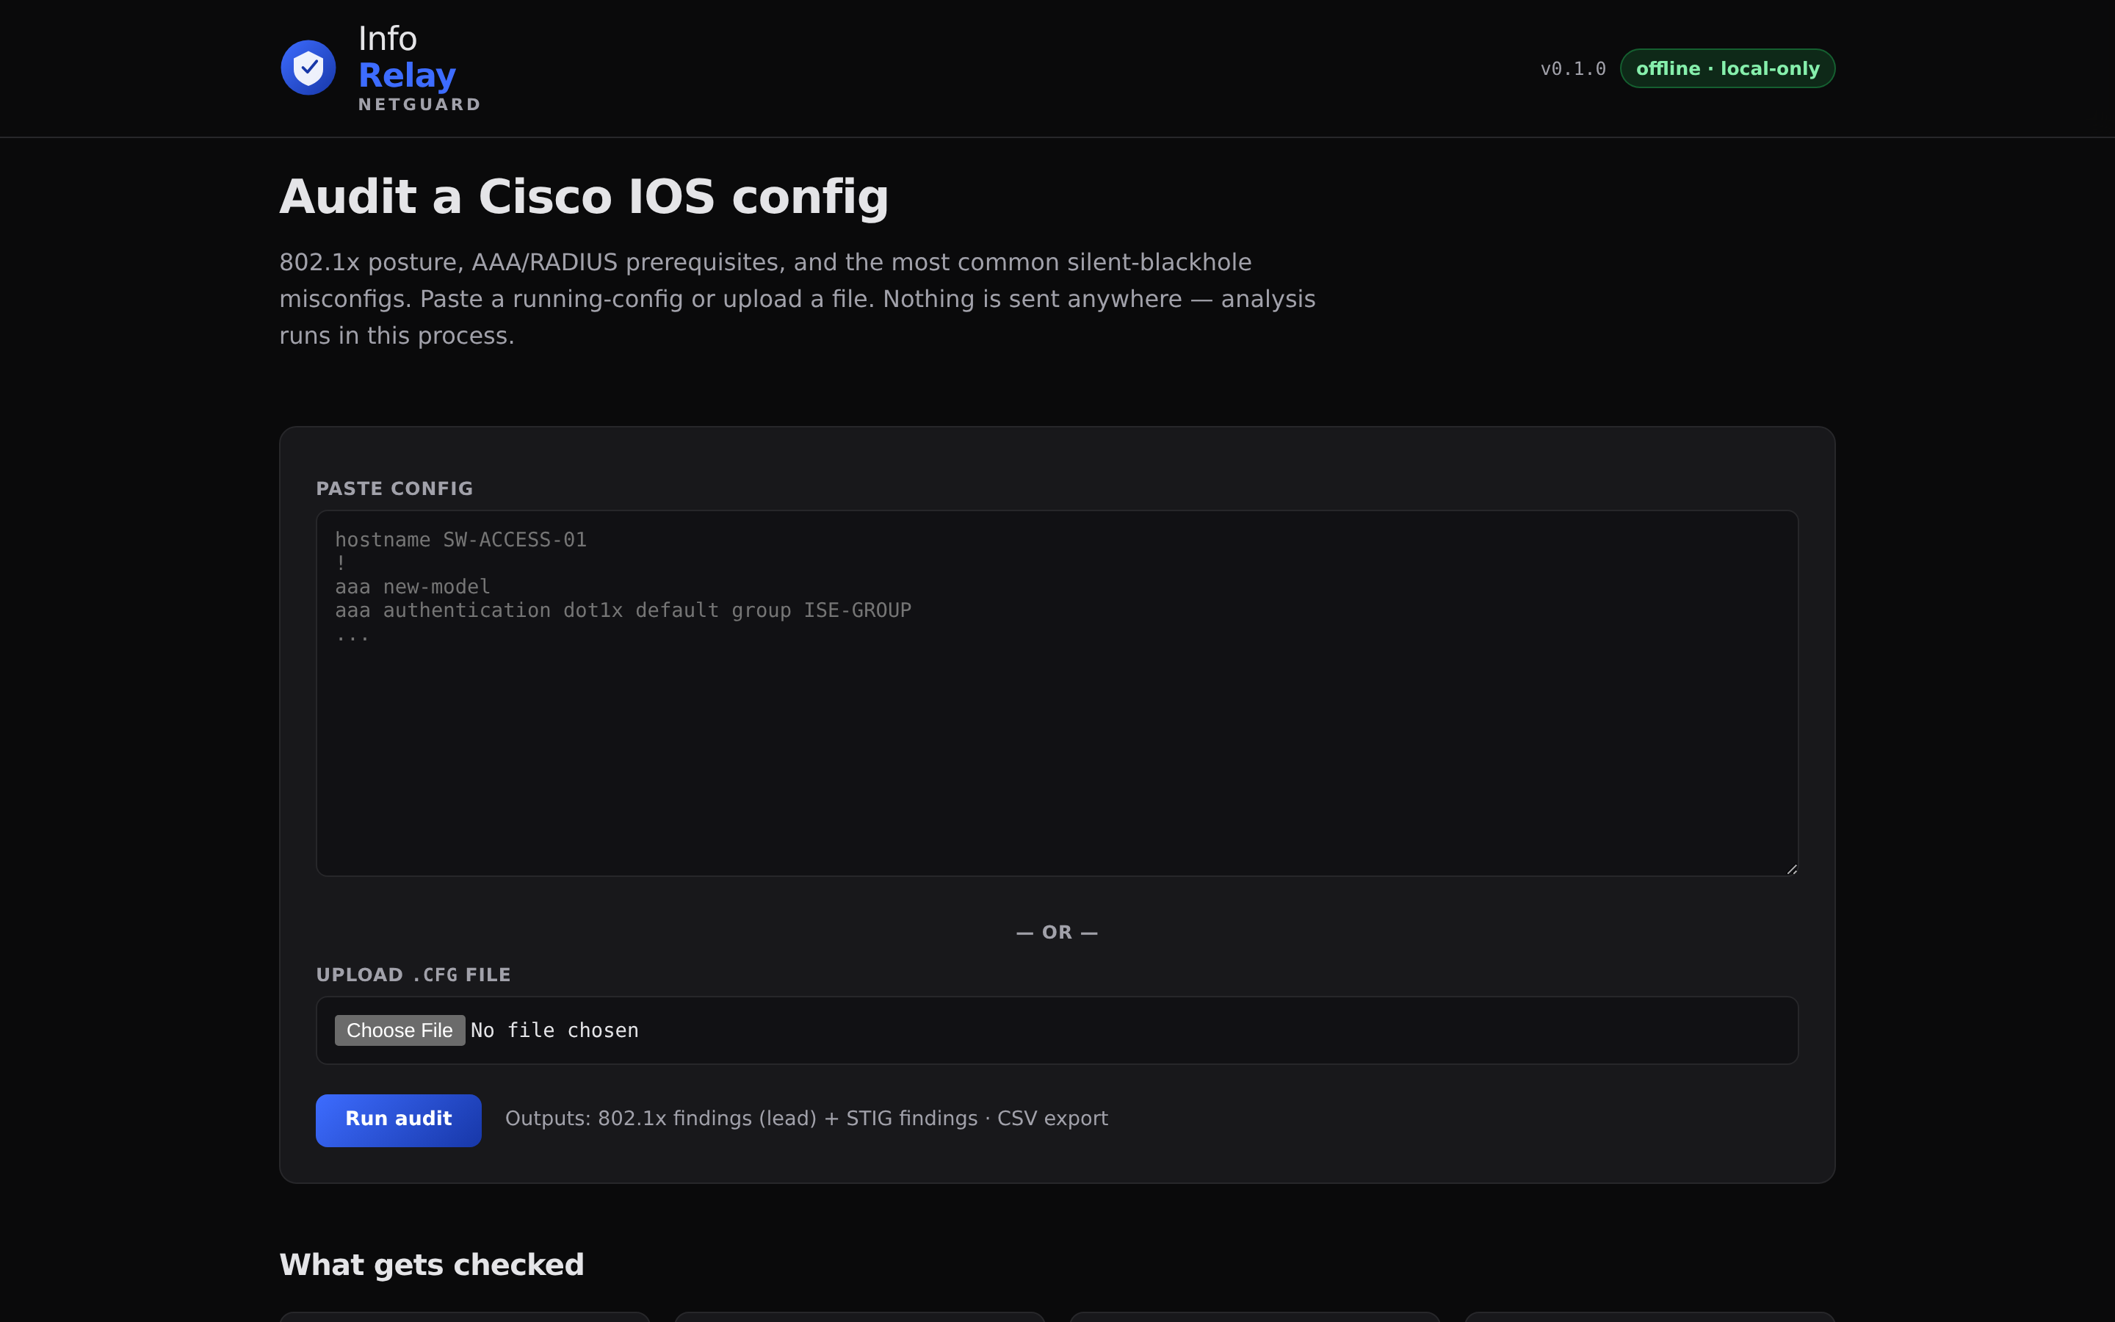Click the NETGUARD subtitle text
Screen dimensions: 2115x1322
(x=419, y=105)
